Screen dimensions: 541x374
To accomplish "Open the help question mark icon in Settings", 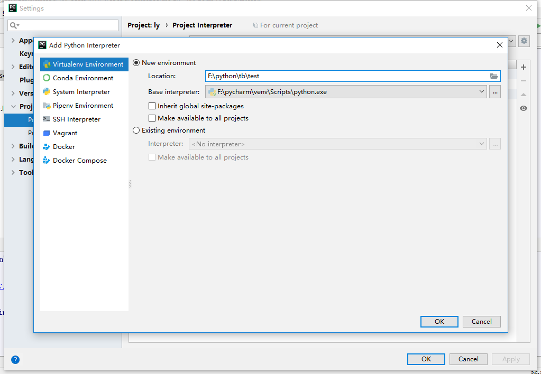I will click(x=15, y=360).
